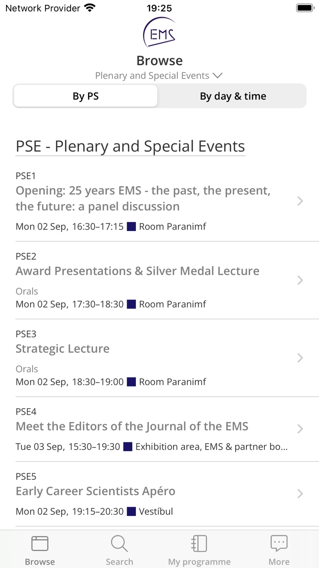Open 'Meet the Editors of the Journal of the EMS'

pyautogui.click(x=132, y=426)
